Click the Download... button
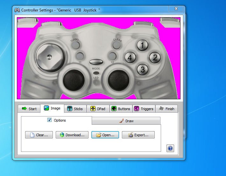This screenshot has width=226, height=176. point(72,135)
